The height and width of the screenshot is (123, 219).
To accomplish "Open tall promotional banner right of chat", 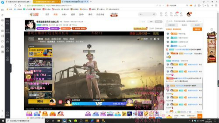I will pyautogui.click(x=212, y=47).
